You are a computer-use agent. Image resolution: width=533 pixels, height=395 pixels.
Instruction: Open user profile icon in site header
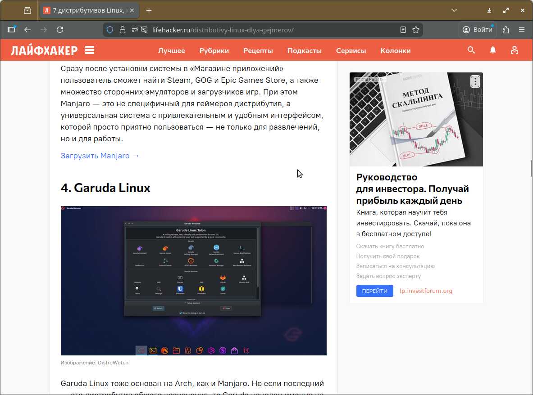pos(515,50)
